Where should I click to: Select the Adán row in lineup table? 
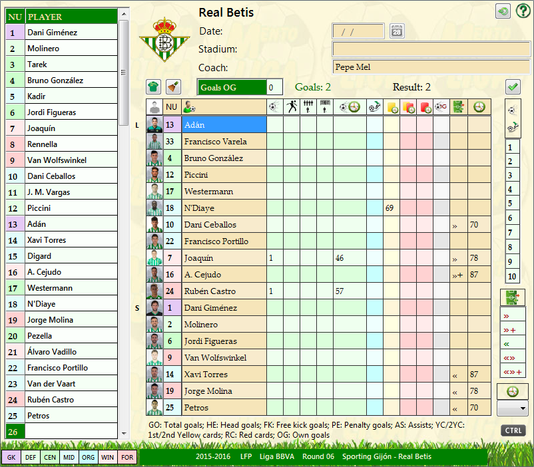coord(224,124)
